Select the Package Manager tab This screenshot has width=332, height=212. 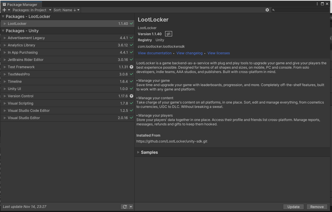point(20,4)
